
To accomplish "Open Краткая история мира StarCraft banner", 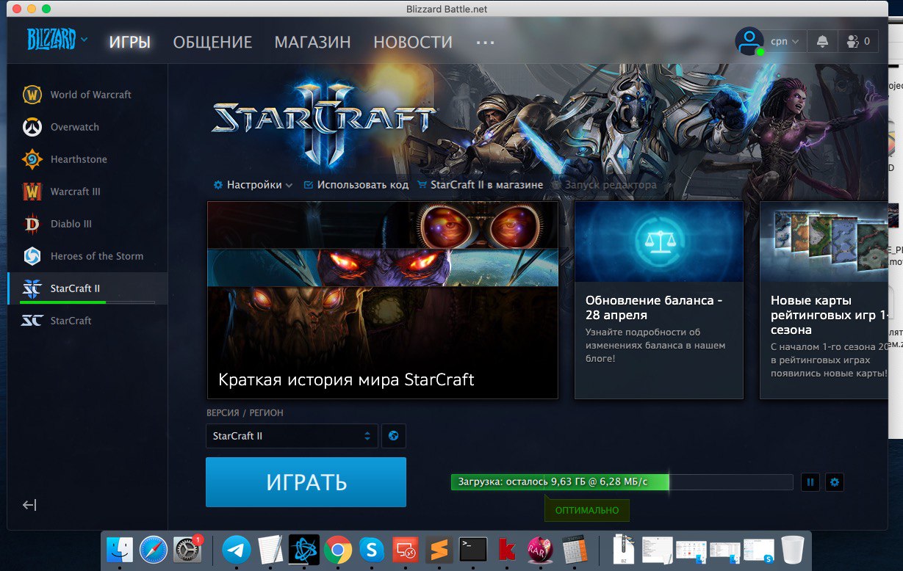I will coord(383,300).
